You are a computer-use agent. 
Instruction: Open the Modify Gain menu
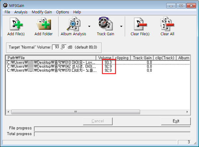click(42, 12)
